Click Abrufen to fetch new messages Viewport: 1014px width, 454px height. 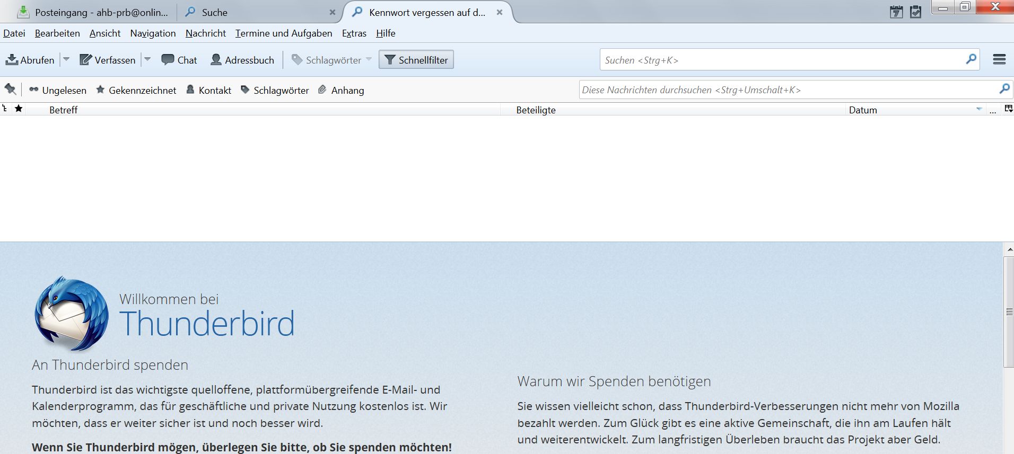[30, 60]
